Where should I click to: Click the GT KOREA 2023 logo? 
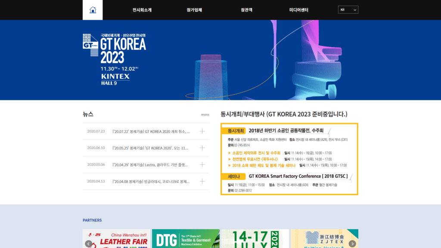(115, 59)
